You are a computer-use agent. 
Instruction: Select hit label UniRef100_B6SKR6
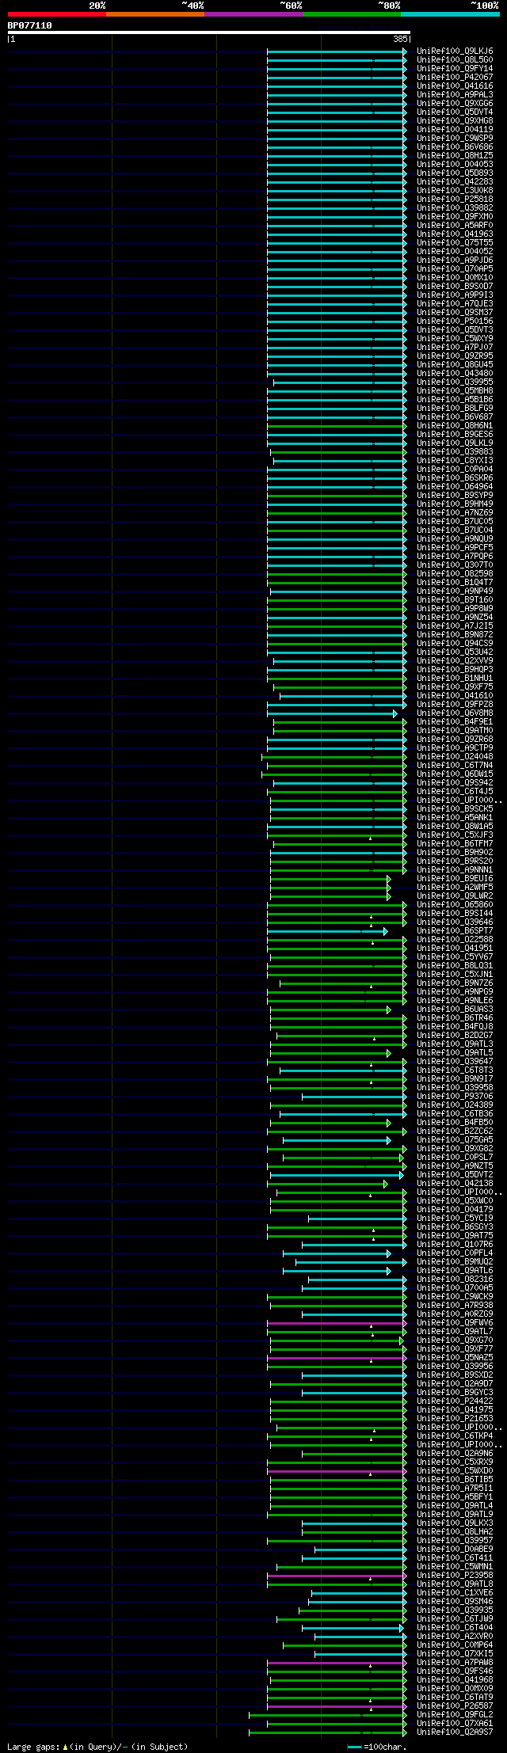point(455,477)
